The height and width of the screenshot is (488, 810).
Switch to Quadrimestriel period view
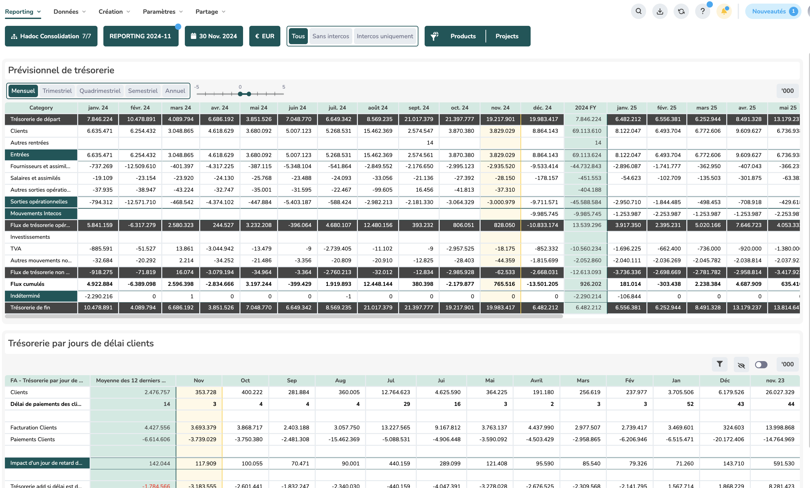pos(100,91)
